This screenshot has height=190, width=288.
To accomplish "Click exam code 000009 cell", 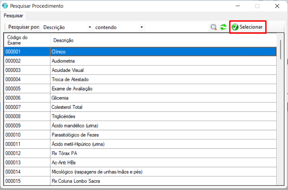I will click(27, 126).
